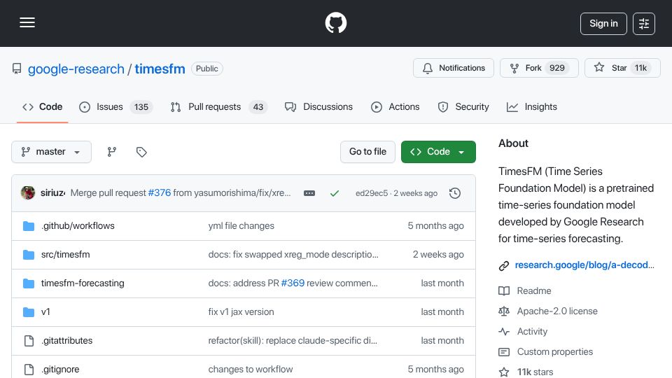Click Go to file button
This screenshot has width=672, height=378.
point(367,152)
